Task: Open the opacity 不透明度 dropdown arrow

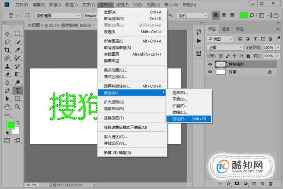Action: pos(278,47)
